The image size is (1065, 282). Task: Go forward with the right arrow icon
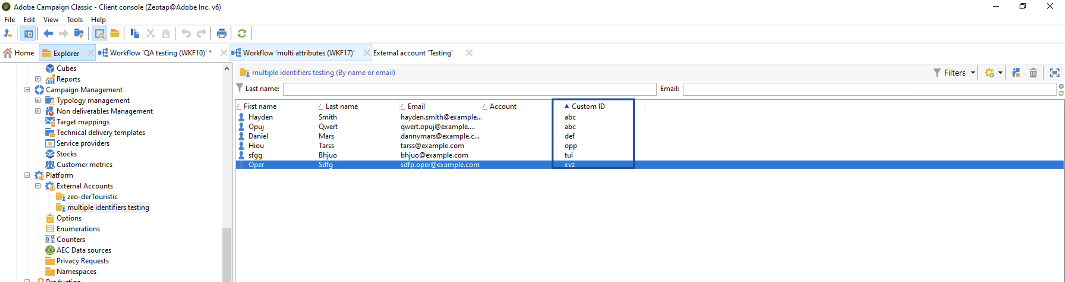(63, 34)
